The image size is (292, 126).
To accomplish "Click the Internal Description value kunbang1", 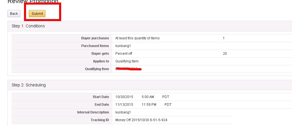I will pyautogui.click(x=123, y=112).
